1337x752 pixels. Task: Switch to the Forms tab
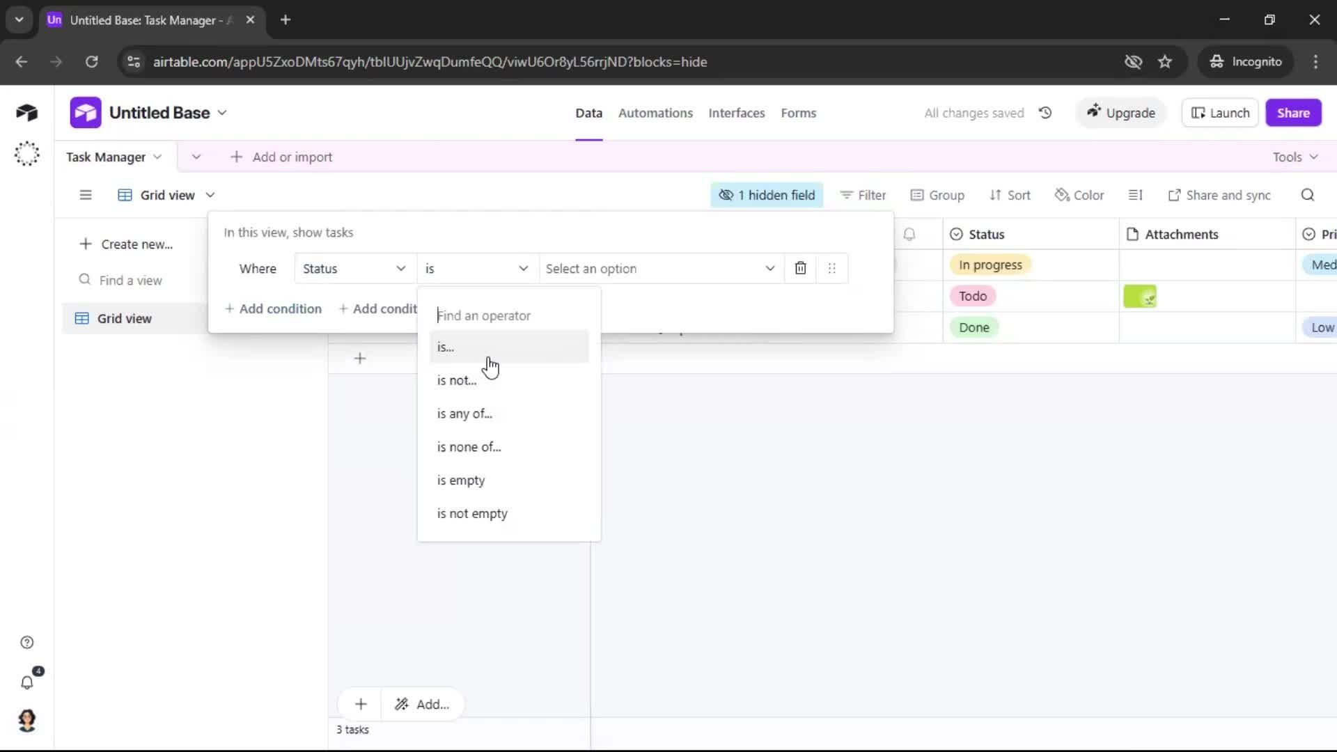click(x=798, y=113)
